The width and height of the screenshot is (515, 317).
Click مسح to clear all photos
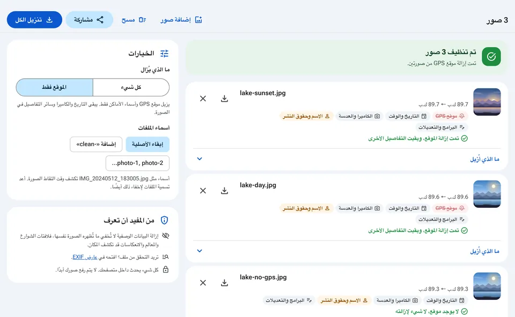tap(134, 20)
